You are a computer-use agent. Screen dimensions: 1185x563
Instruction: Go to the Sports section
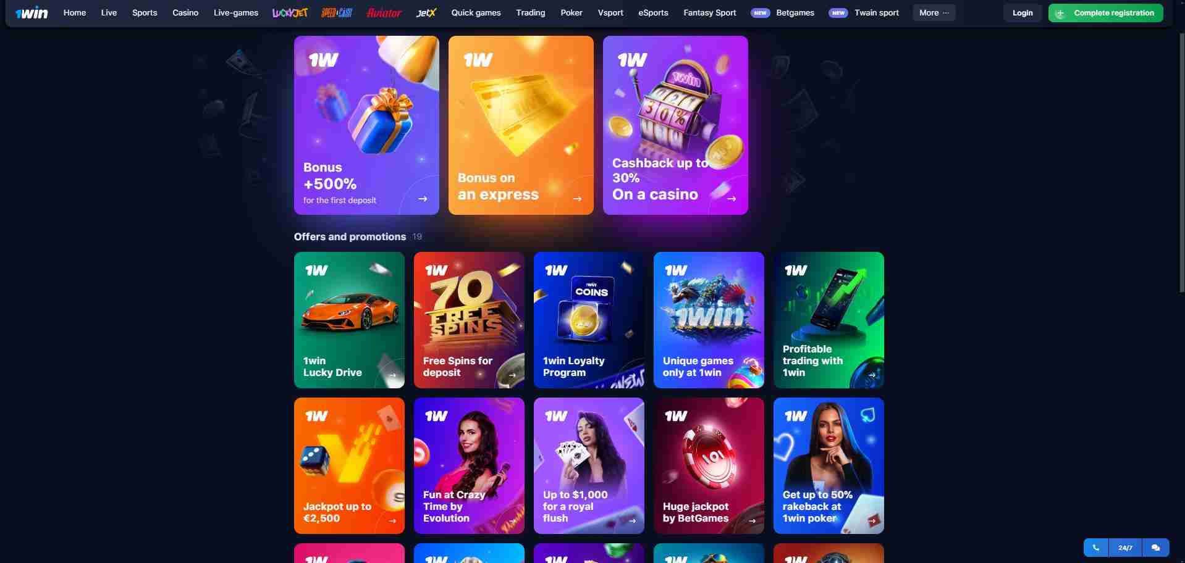pos(145,12)
